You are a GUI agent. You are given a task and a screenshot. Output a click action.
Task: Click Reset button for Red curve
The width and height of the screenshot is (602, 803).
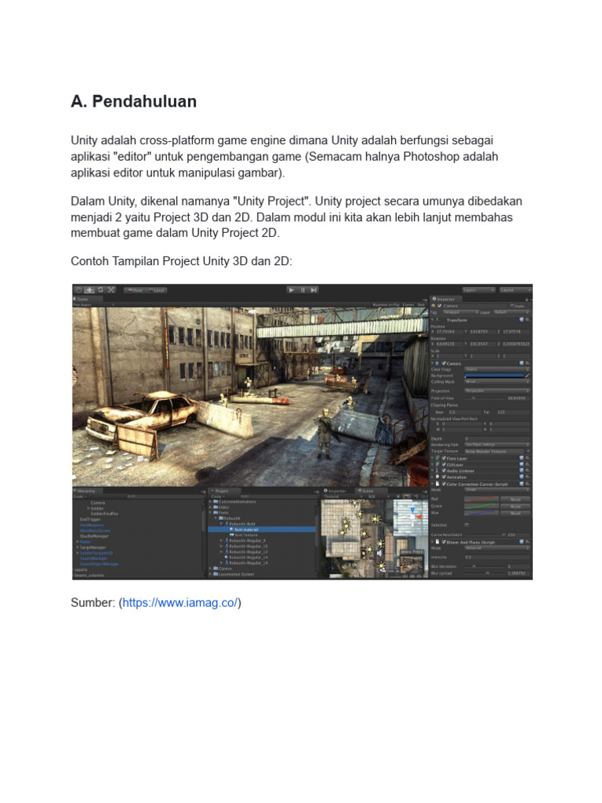point(515,500)
